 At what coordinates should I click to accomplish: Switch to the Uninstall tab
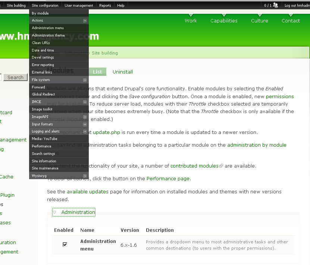pos(122,71)
